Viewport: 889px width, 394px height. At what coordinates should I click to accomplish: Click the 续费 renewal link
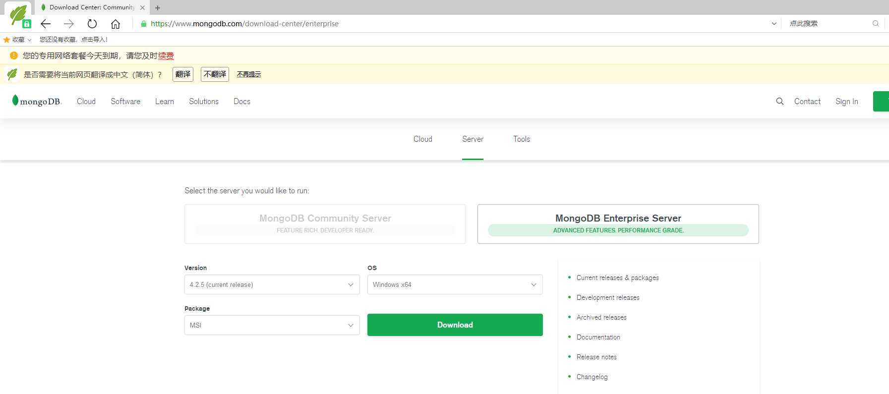click(x=166, y=56)
